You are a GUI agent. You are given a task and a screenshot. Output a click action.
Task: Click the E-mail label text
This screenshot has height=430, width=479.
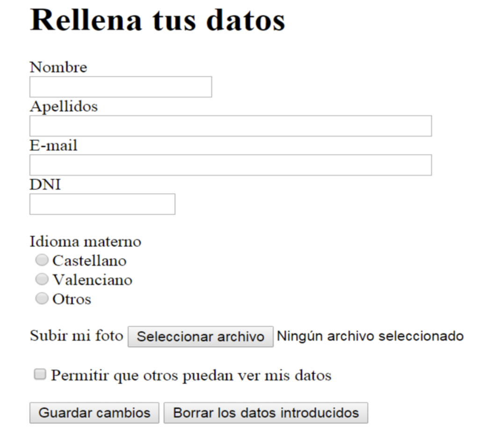coord(53,146)
